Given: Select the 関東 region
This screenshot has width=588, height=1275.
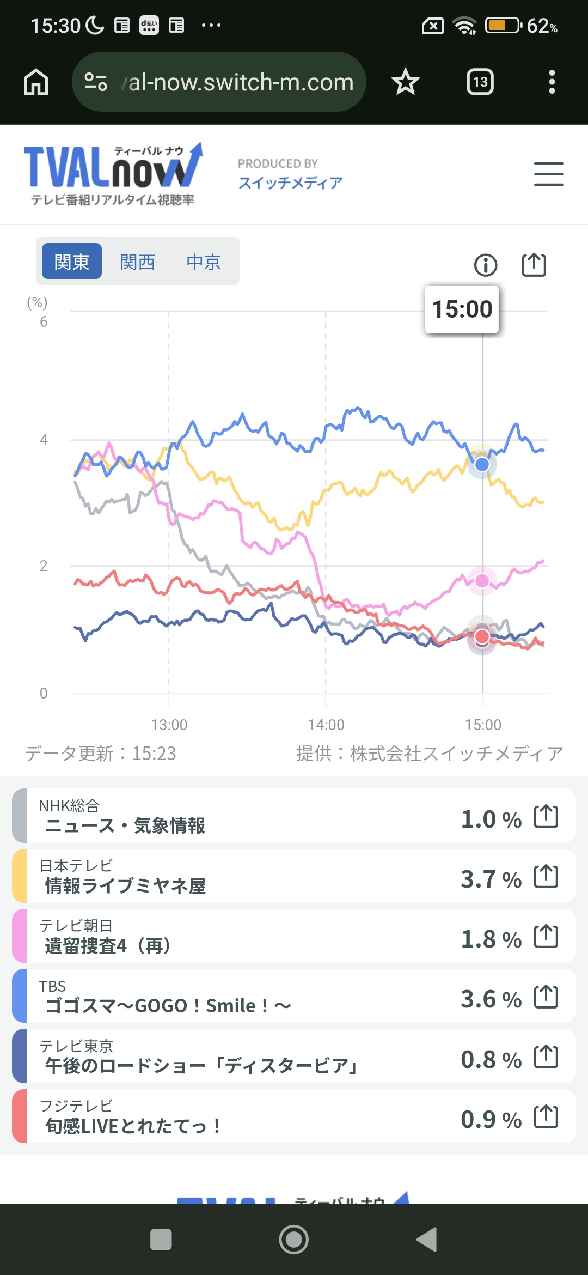Looking at the screenshot, I should [x=72, y=262].
